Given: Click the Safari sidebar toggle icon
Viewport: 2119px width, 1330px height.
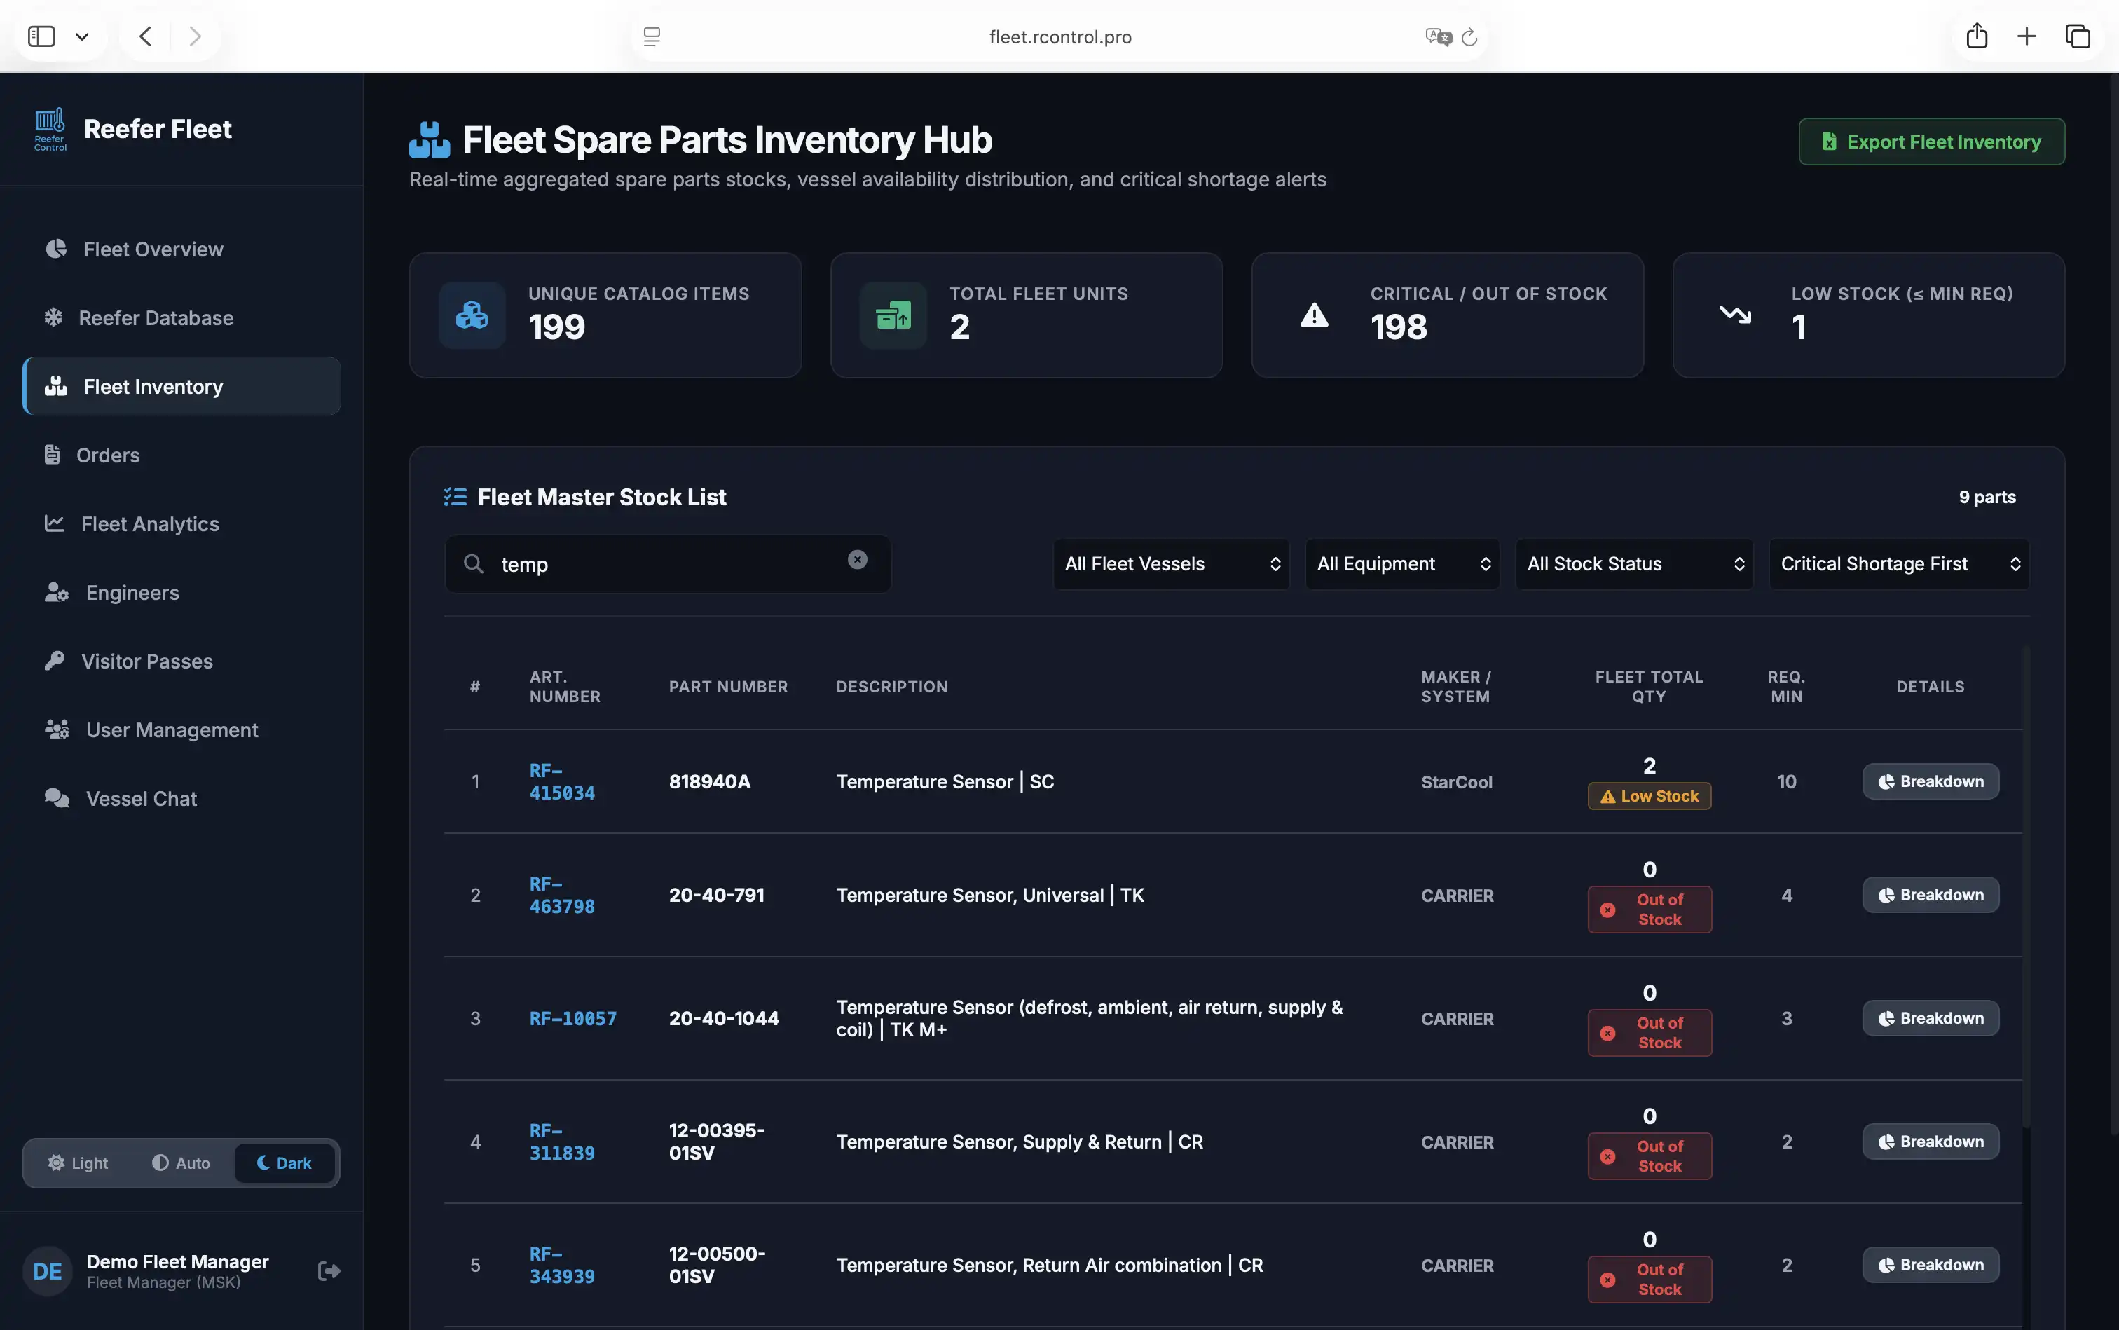Looking at the screenshot, I should click(x=41, y=36).
